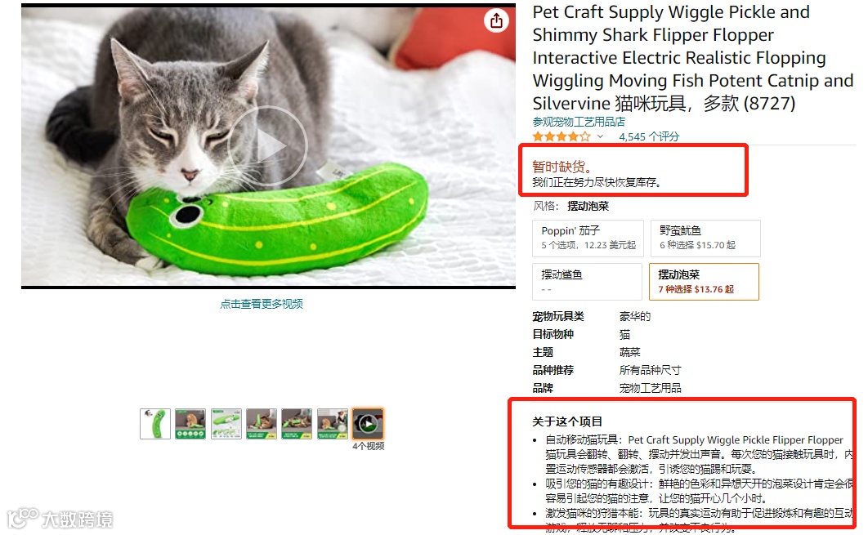
Task: Play the cat pickle toy video
Action: coord(268,146)
